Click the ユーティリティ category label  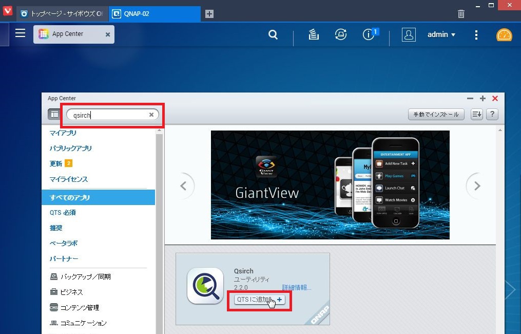point(252,279)
